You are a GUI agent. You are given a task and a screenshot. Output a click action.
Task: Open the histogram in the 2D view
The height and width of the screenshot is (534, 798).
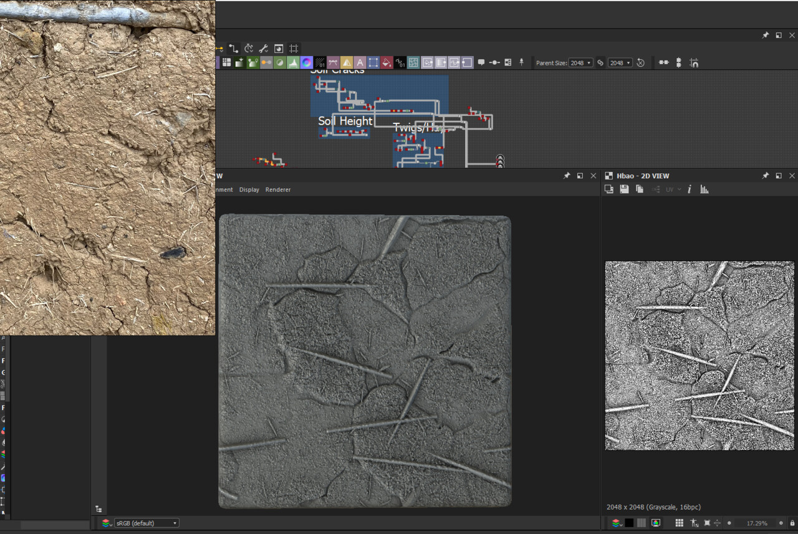point(704,189)
